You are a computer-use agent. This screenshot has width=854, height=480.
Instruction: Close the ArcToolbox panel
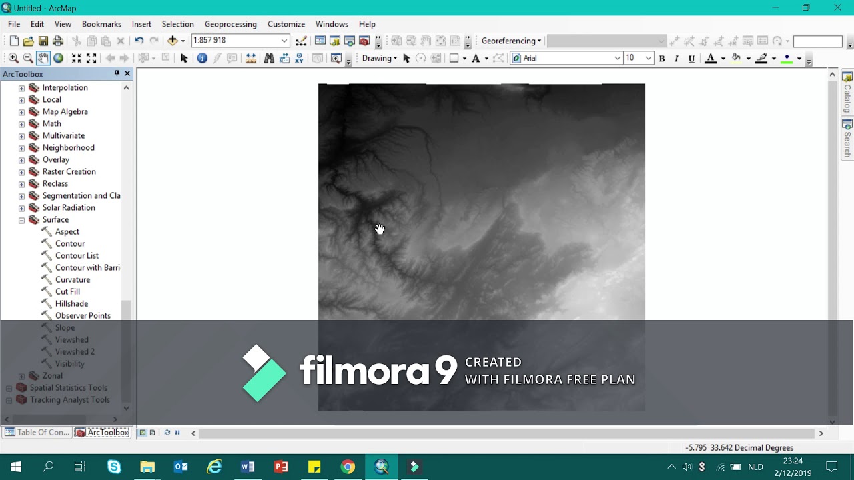127,73
